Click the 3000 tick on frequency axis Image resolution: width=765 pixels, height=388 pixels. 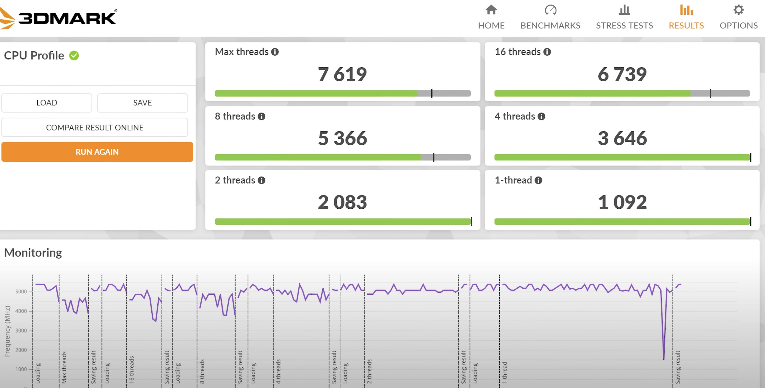(21, 331)
